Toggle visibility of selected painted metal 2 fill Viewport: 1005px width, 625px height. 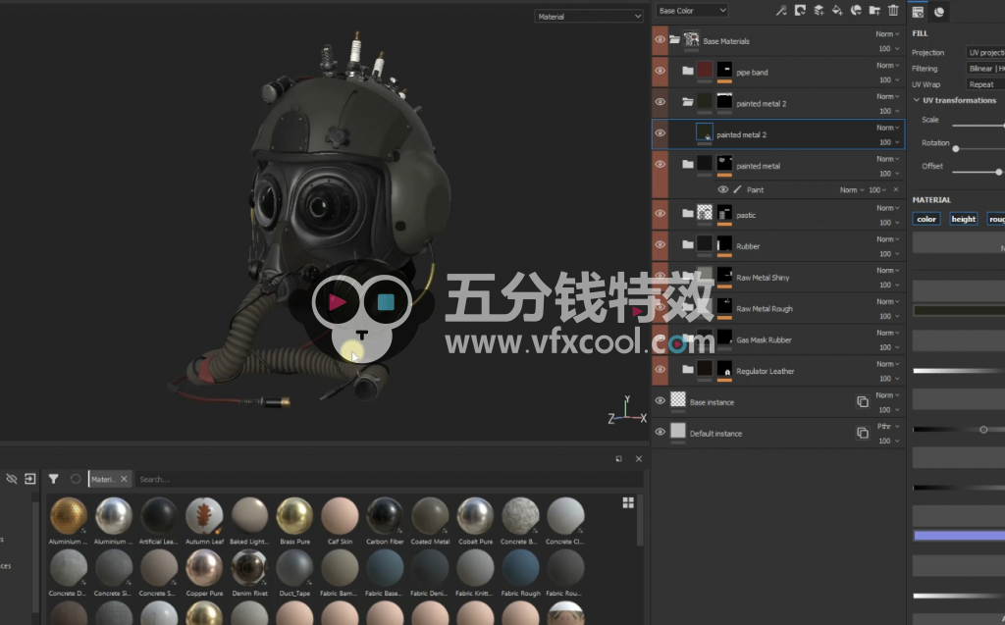(x=660, y=133)
